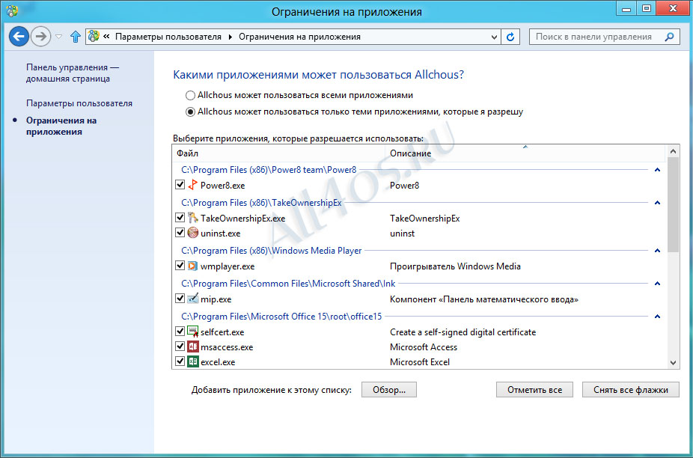693x458 pixels.
Task: Select 'Create a self-signed digital certificate' text
Action: (462, 332)
